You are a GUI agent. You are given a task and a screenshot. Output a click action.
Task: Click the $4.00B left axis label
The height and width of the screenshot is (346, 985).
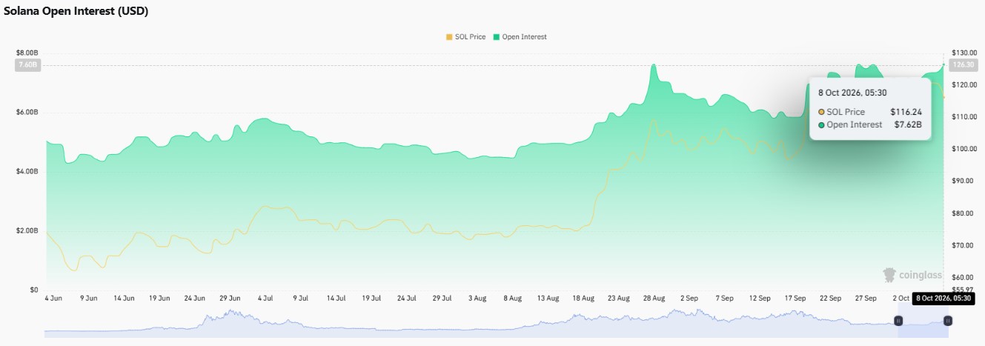point(27,172)
